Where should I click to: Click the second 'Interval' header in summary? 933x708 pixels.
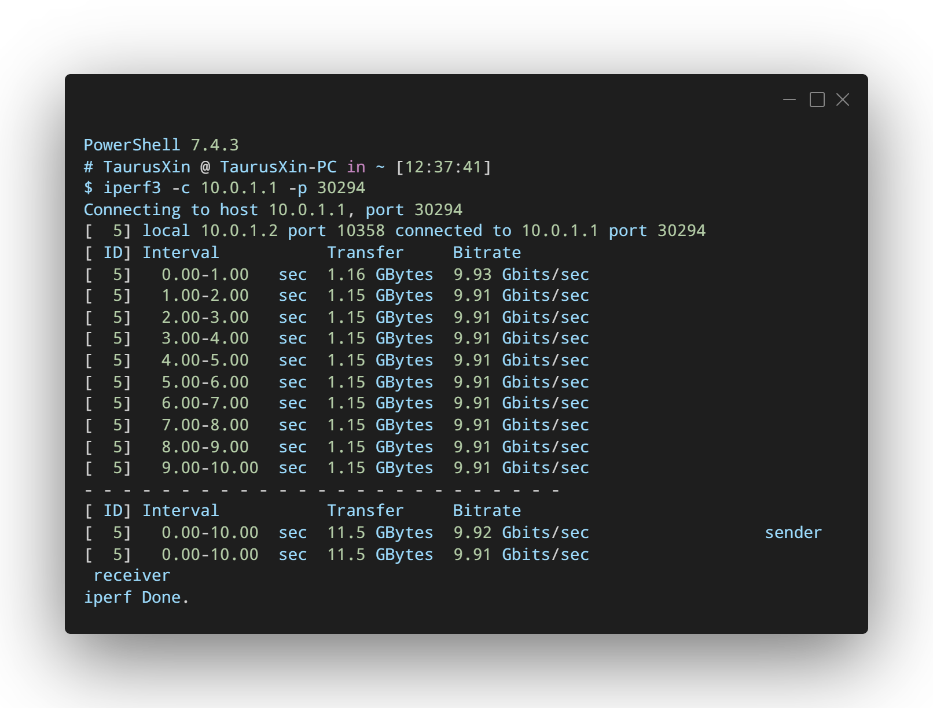(181, 510)
